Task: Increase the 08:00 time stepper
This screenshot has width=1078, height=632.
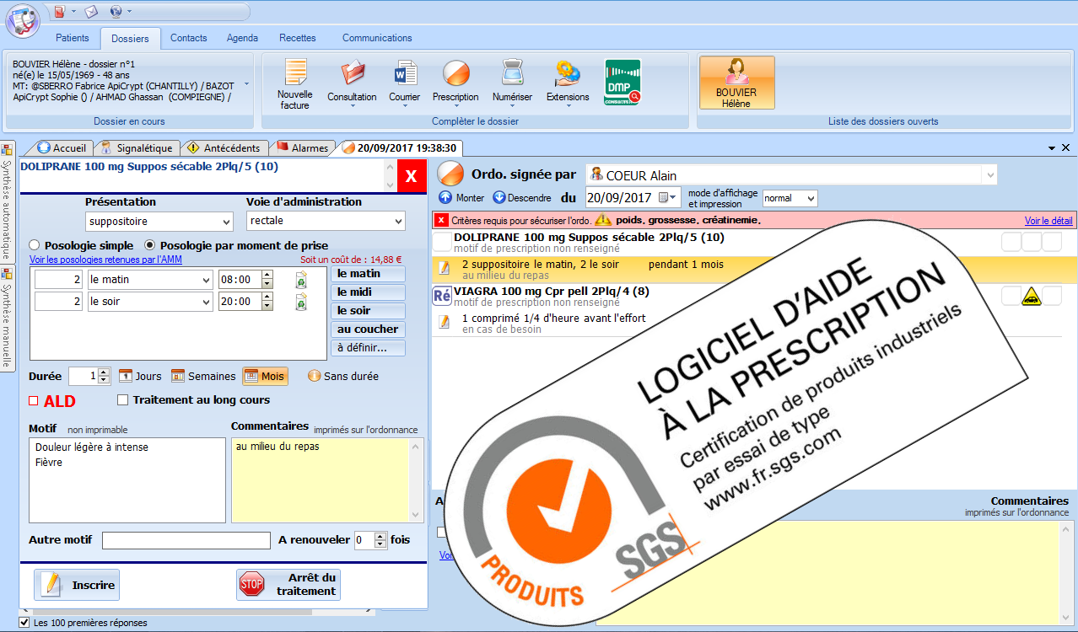Action: point(267,276)
